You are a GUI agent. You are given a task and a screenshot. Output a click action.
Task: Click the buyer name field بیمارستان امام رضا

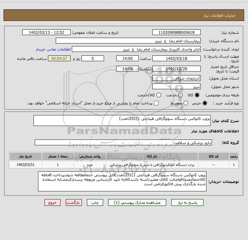point(128,41)
